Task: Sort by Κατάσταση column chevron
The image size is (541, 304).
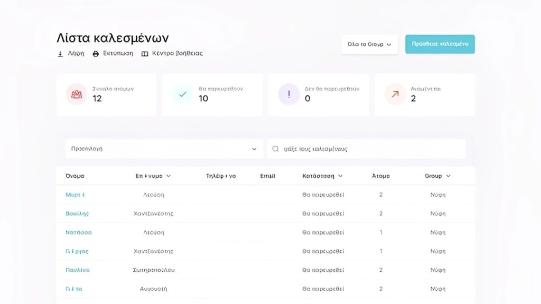Action: click(340, 176)
